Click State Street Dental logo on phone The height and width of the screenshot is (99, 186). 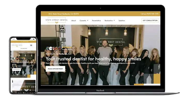coord(17,45)
